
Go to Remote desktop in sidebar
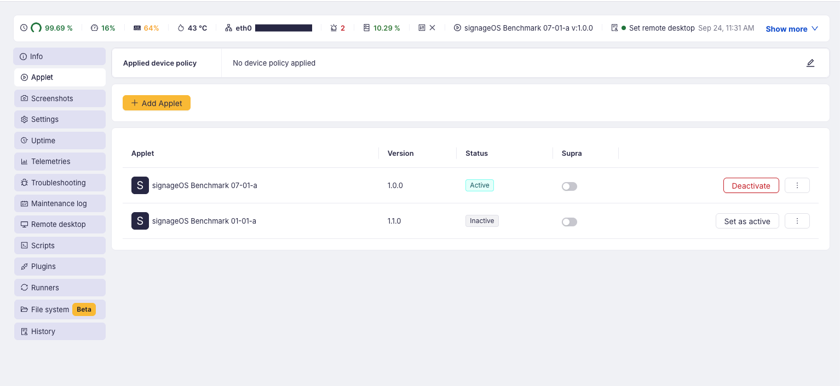pos(60,224)
